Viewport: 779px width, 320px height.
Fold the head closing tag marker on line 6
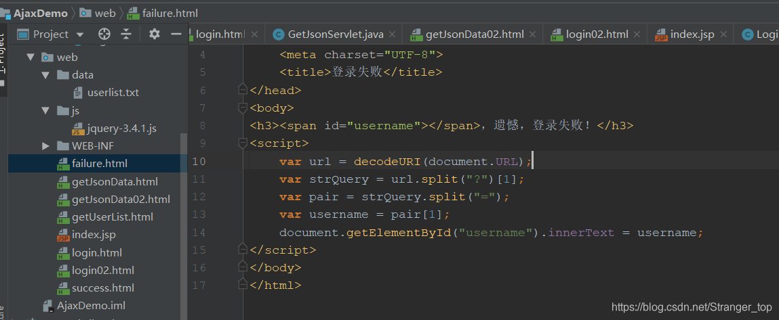point(243,90)
